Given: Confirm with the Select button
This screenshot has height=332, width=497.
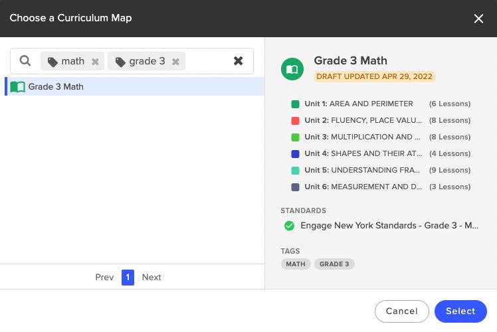Looking at the screenshot, I should [460, 311].
